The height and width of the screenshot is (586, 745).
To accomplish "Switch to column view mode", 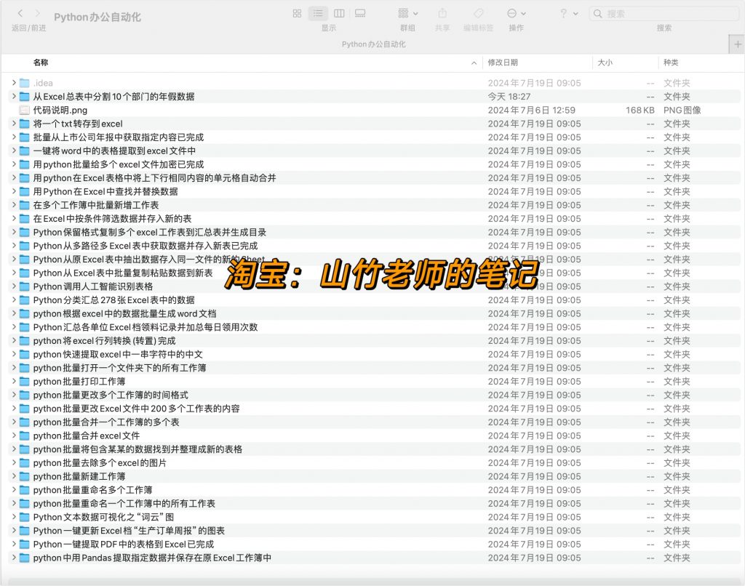I will (x=339, y=13).
